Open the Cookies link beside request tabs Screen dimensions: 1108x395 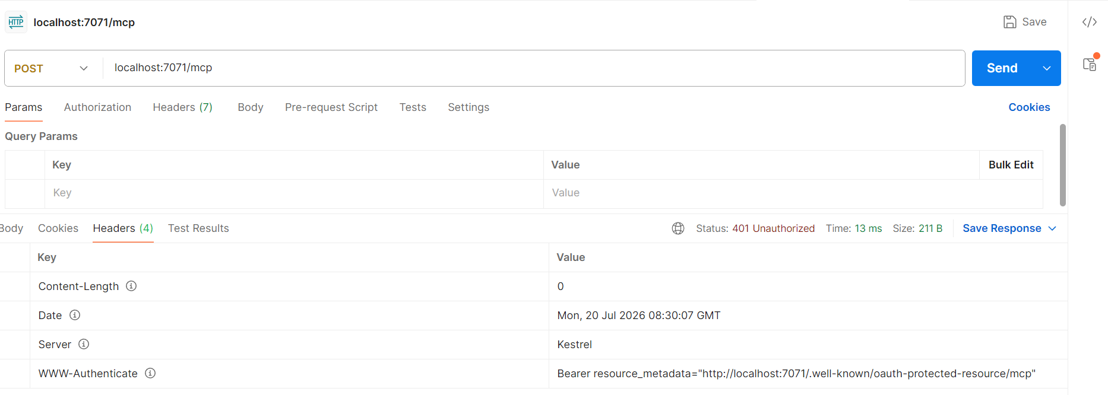(1029, 107)
